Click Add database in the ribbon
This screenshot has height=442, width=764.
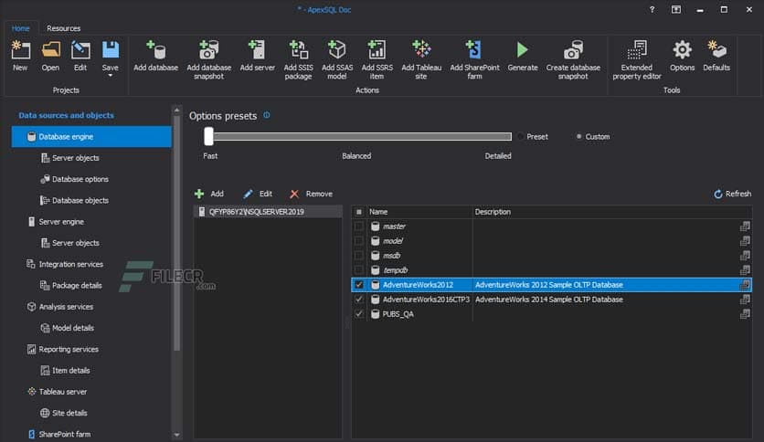pyautogui.click(x=156, y=56)
